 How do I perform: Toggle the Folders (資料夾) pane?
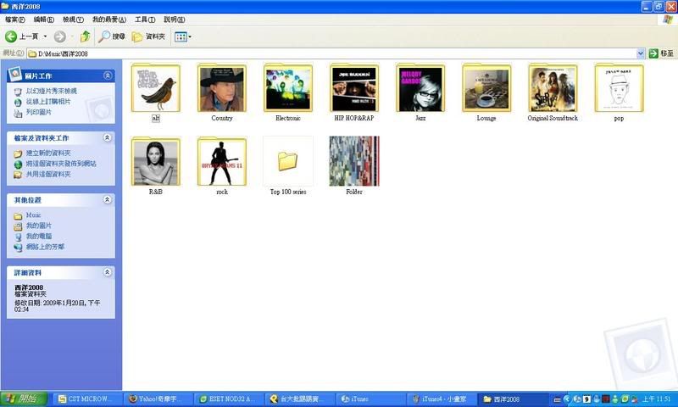[148, 36]
